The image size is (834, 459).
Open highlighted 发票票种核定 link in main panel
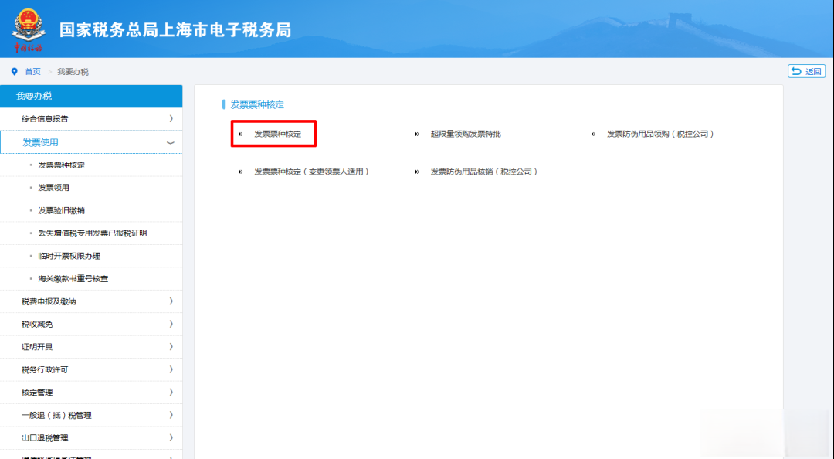tap(277, 134)
